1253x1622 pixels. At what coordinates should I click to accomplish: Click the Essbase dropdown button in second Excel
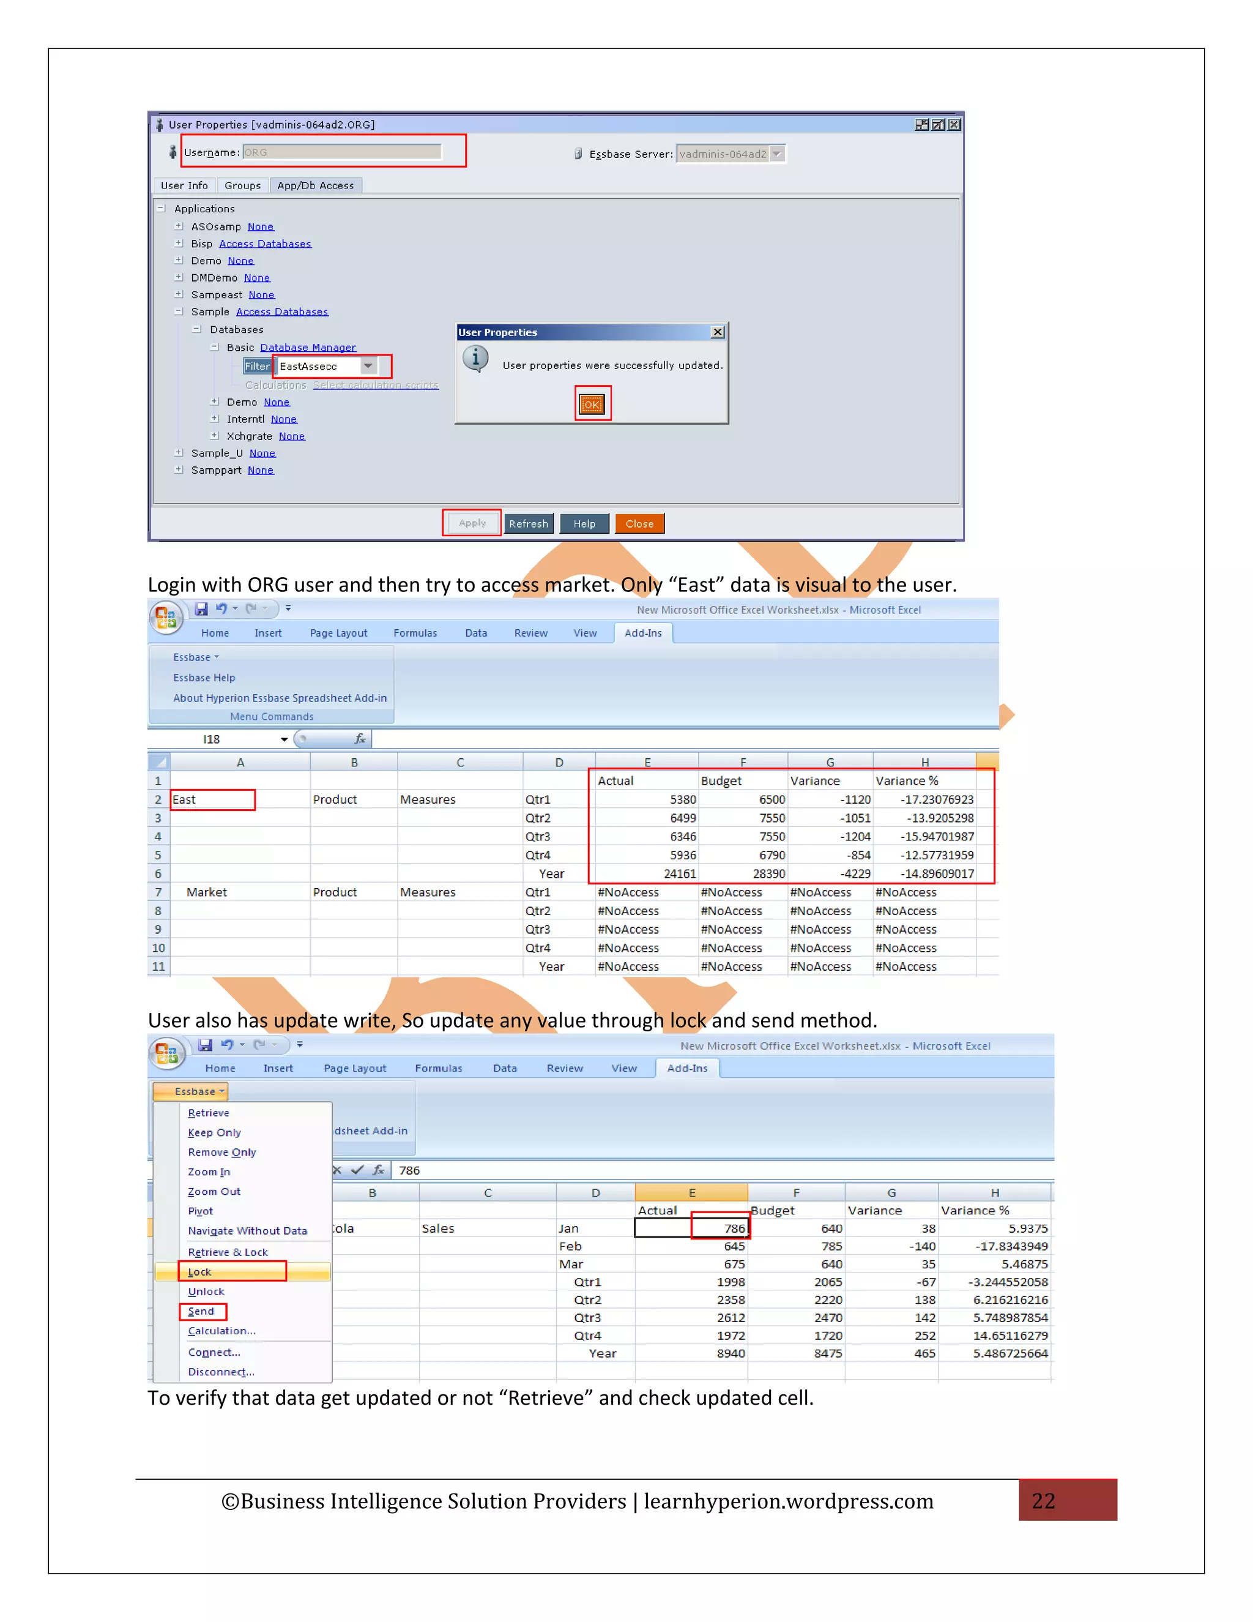coord(191,1091)
